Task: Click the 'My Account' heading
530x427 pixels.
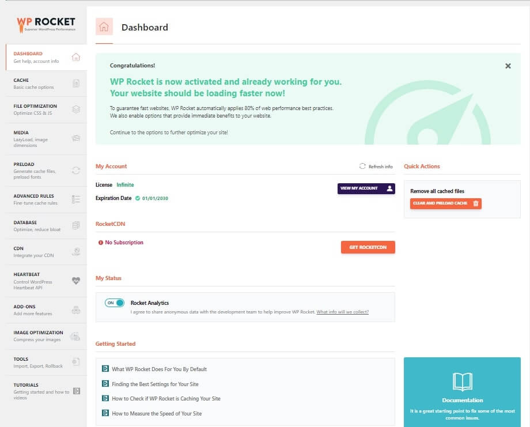Action: [x=111, y=167]
